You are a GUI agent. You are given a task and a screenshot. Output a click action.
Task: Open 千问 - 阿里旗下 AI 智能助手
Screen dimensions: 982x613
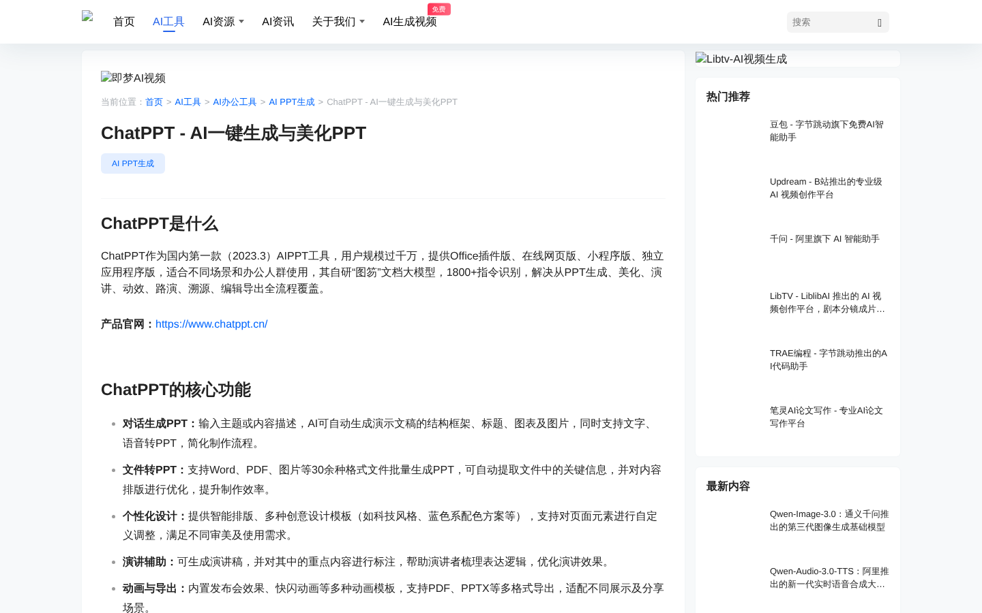click(x=824, y=239)
